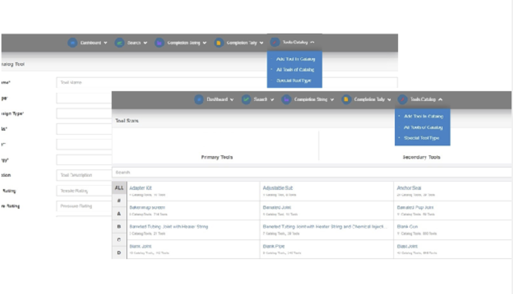This screenshot has width=513, height=294.
Task: Select the ALL alphabet filter
Action: [x=119, y=188]
